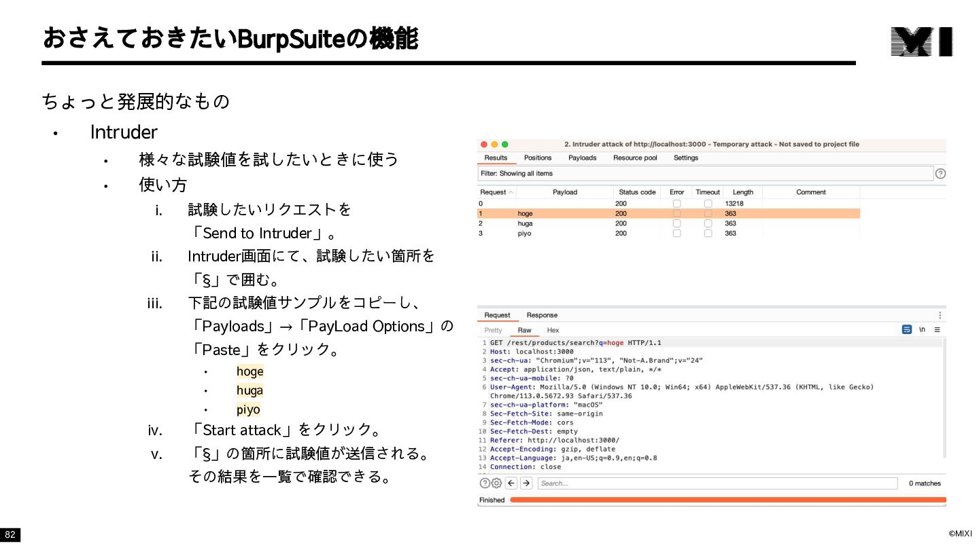Select the request 0 baseline row
The height and width of the screenshot is (550, 979).
pos(668,204)
